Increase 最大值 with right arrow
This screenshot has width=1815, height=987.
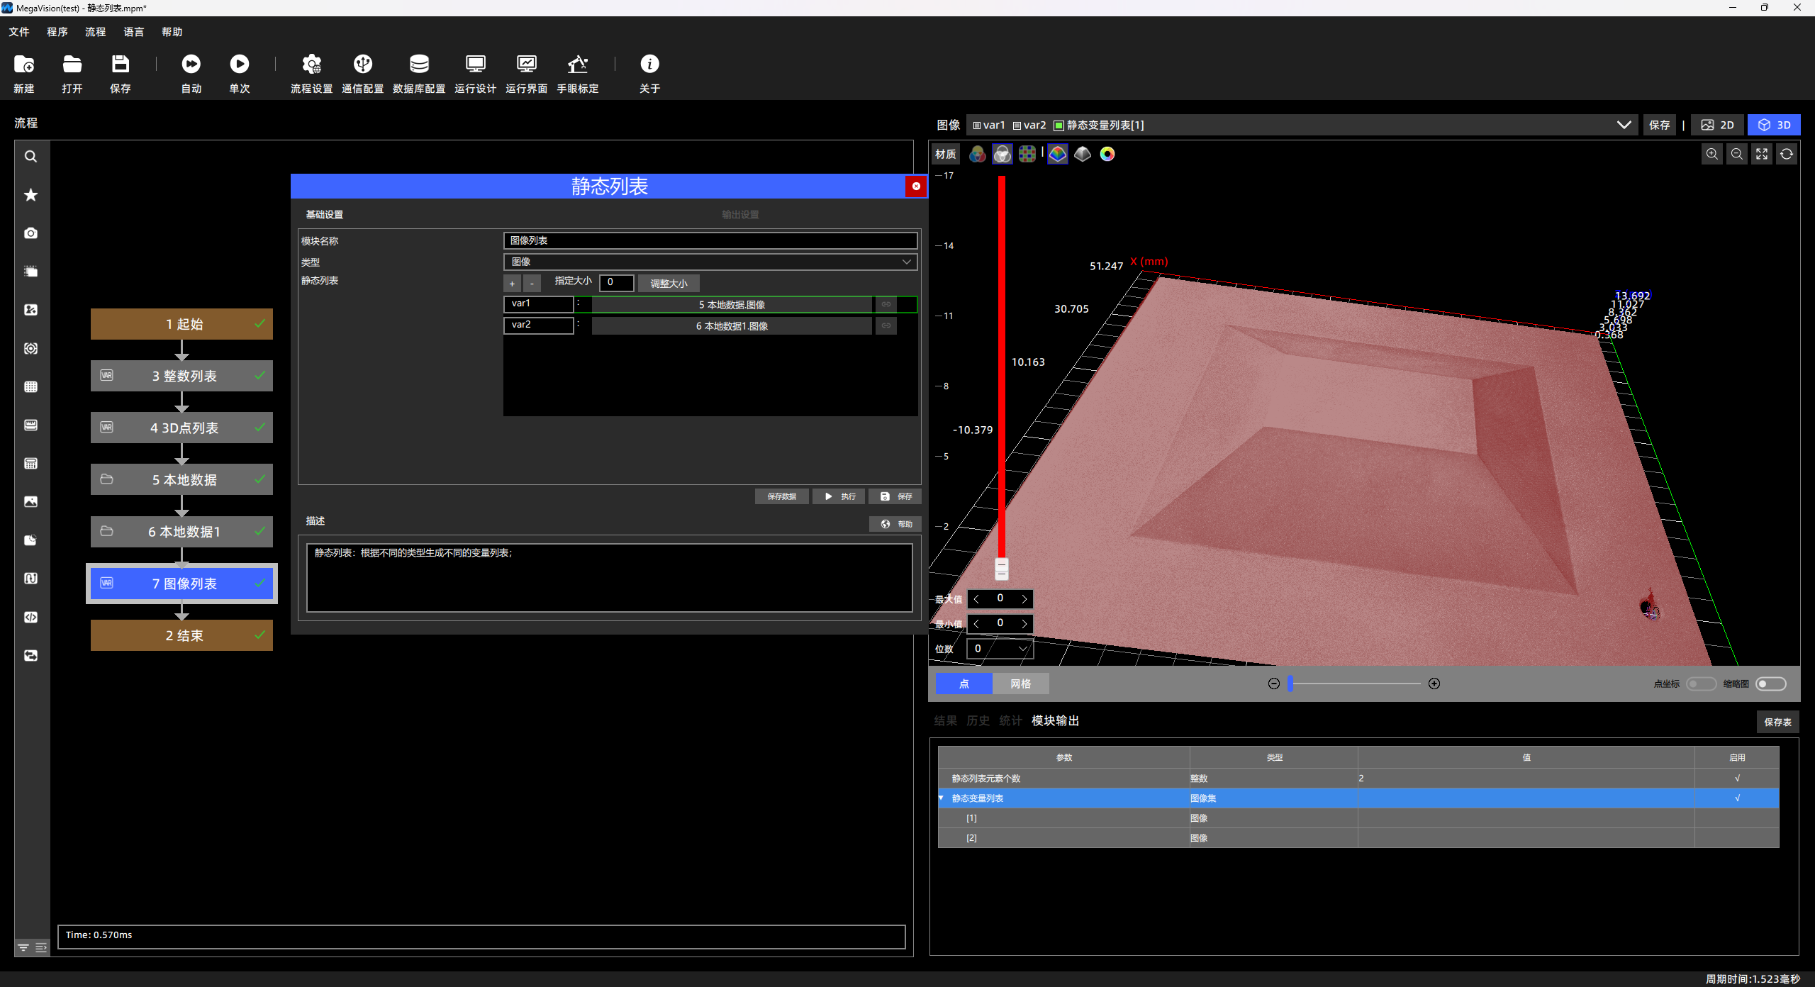(1024, 599)
